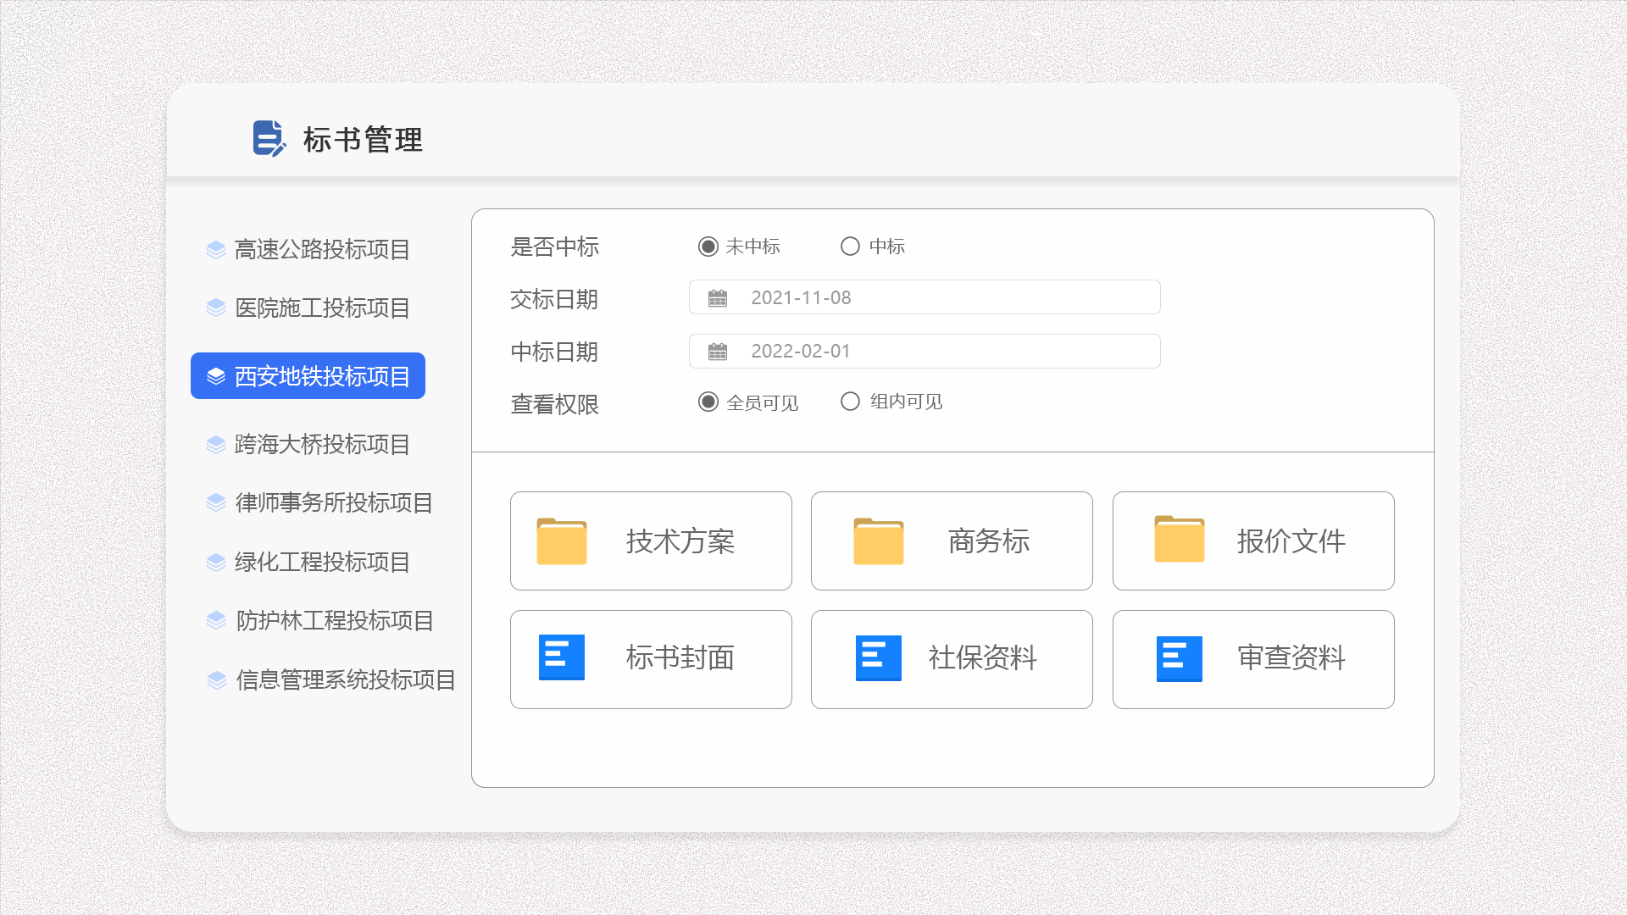The height and width of the screenshot is (915, 1627).
Task: Click the blue document icon for 审查资料
Action: (x=1179, y=658)
